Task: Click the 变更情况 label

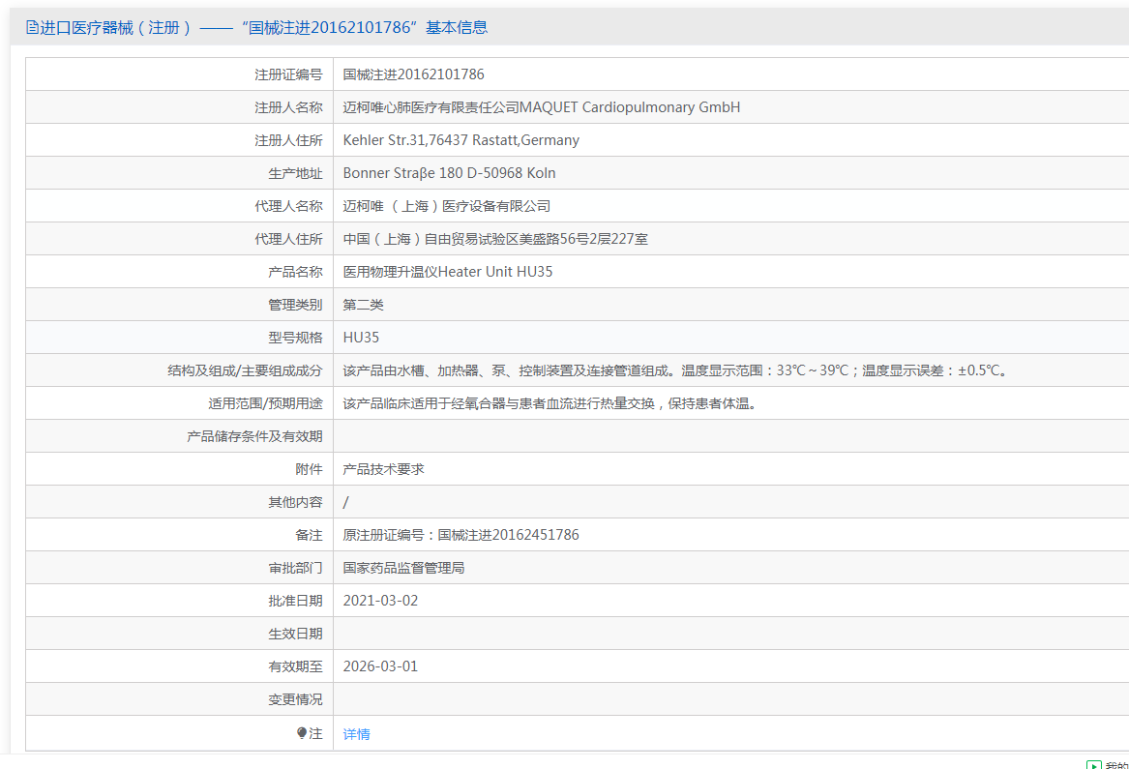Action: tap(295, 700)
